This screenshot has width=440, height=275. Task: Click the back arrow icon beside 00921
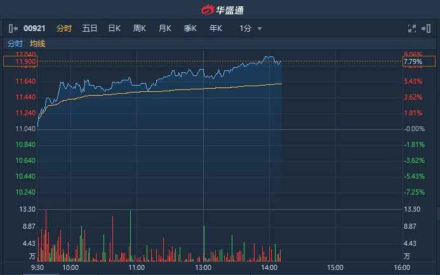pyautogui.click(x=13, y=29)
